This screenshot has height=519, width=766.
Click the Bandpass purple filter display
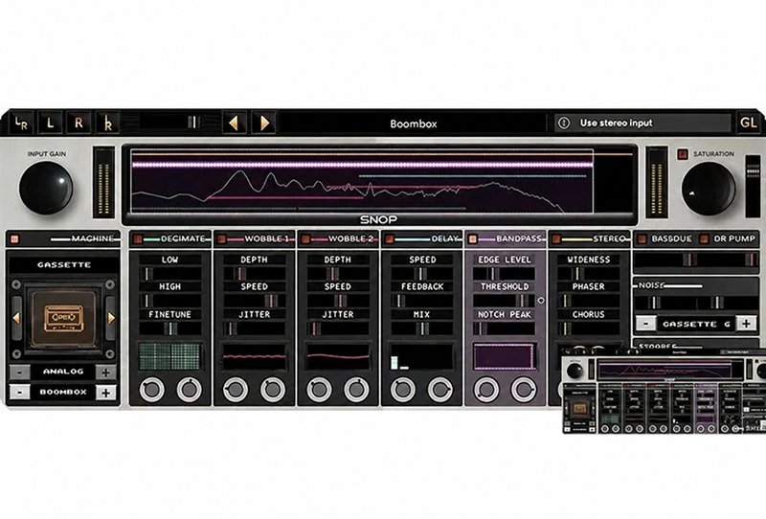point(505,356)
